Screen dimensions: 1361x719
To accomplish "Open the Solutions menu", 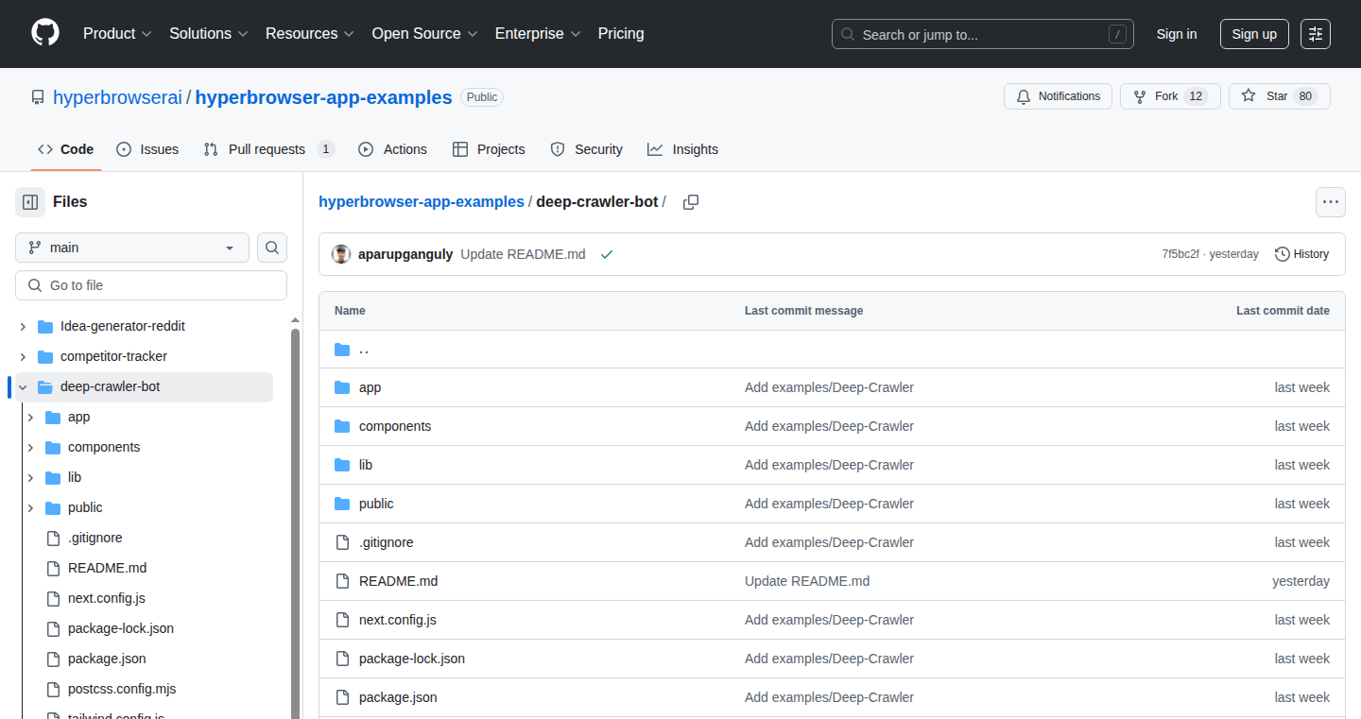I will coord(209,33).
